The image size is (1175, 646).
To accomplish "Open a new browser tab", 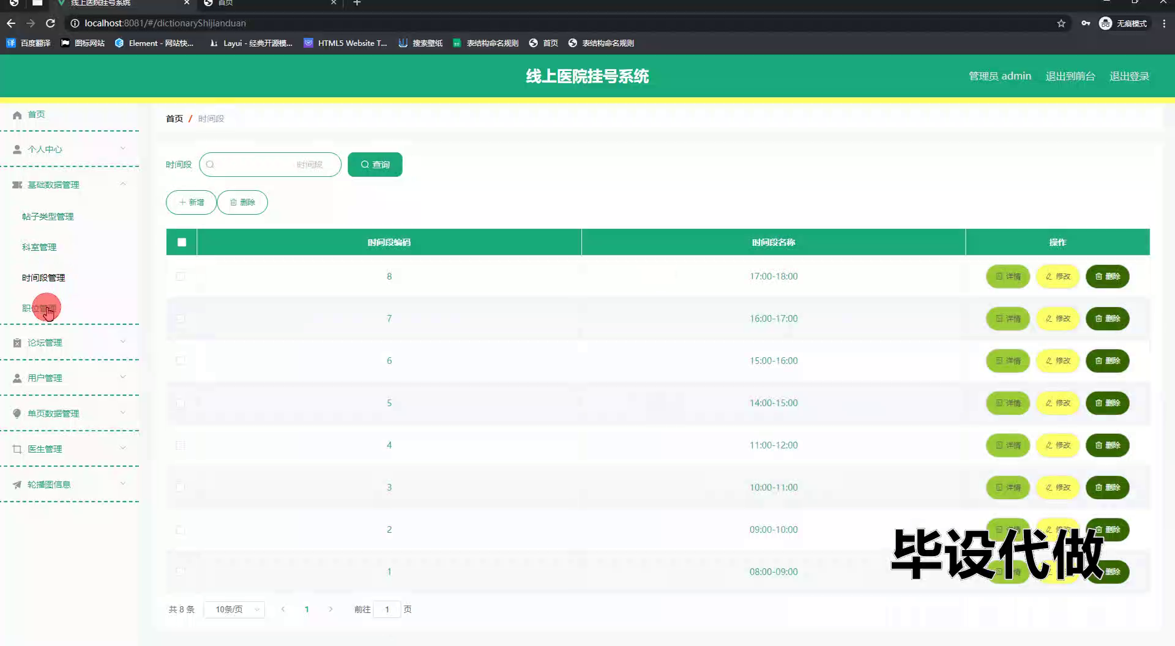I will pyautogui.click(x=357, y=3).
